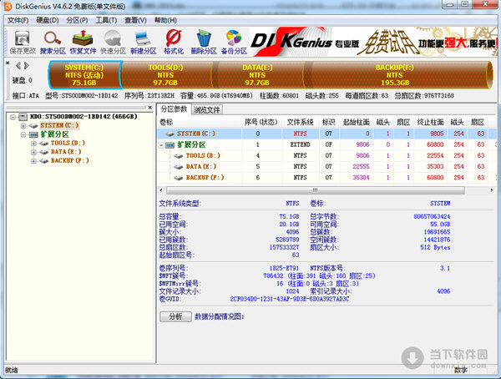501x379 pixels.
Task: Select DATA (E:) in the left tree
Action: click(x=66, y=152)
